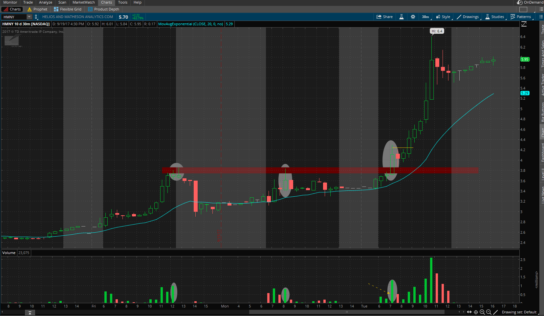Screen dimensions: 544x316
Task: Click the zoom in magnifier icon
Action: coord(482,312)
